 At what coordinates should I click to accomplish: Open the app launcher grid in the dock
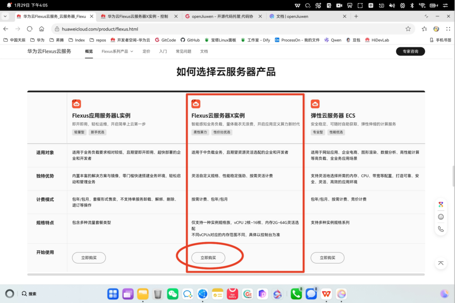coord(113,294)
